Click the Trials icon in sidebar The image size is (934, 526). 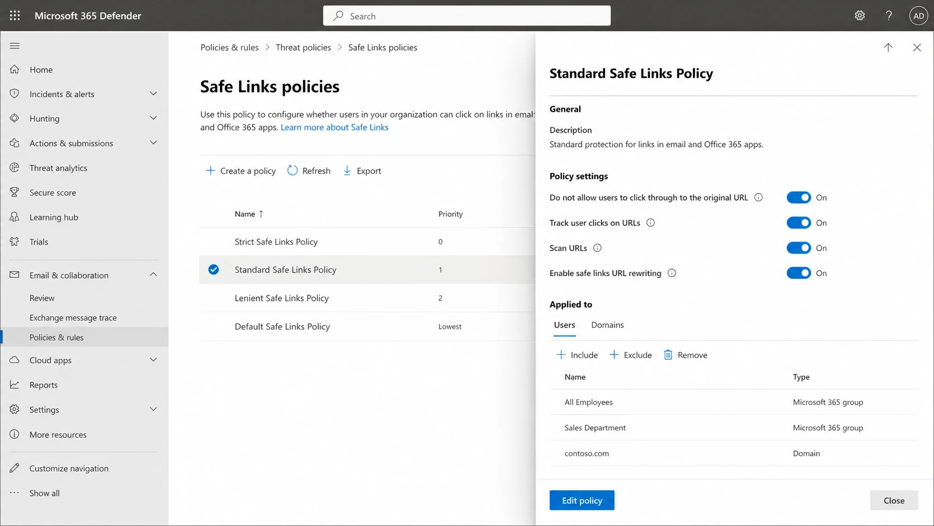point(15,241)
